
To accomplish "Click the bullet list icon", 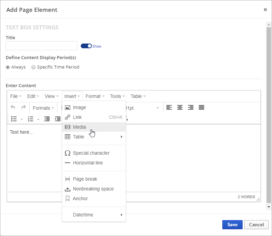I will tap(14, 119).
